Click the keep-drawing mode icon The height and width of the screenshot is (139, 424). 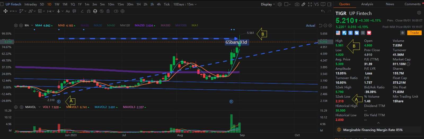tap(95, 11)
